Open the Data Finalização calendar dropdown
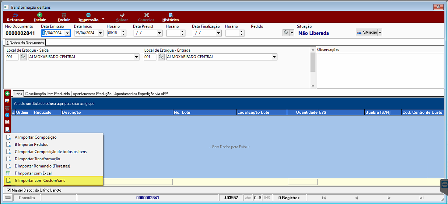The image size is (448, 204). pyautogui.click(x=218, y=33)
